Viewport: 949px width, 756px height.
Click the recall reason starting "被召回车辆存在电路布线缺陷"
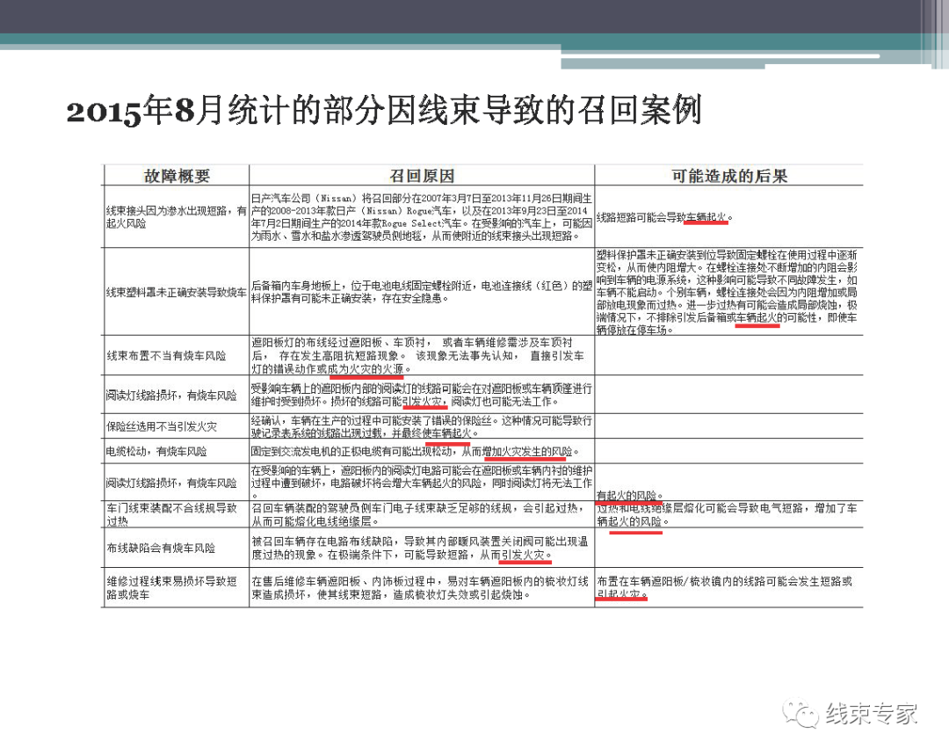(x=419, y=548)
